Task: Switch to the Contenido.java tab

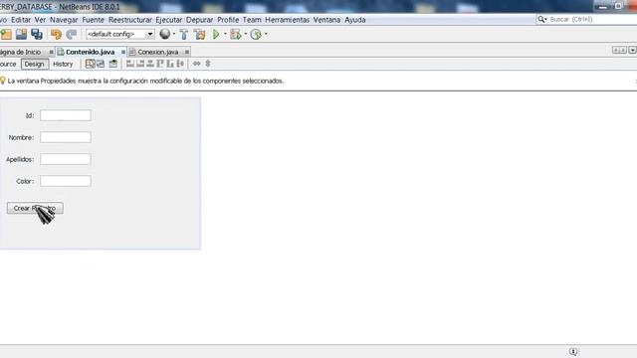Action: point(90,52)
